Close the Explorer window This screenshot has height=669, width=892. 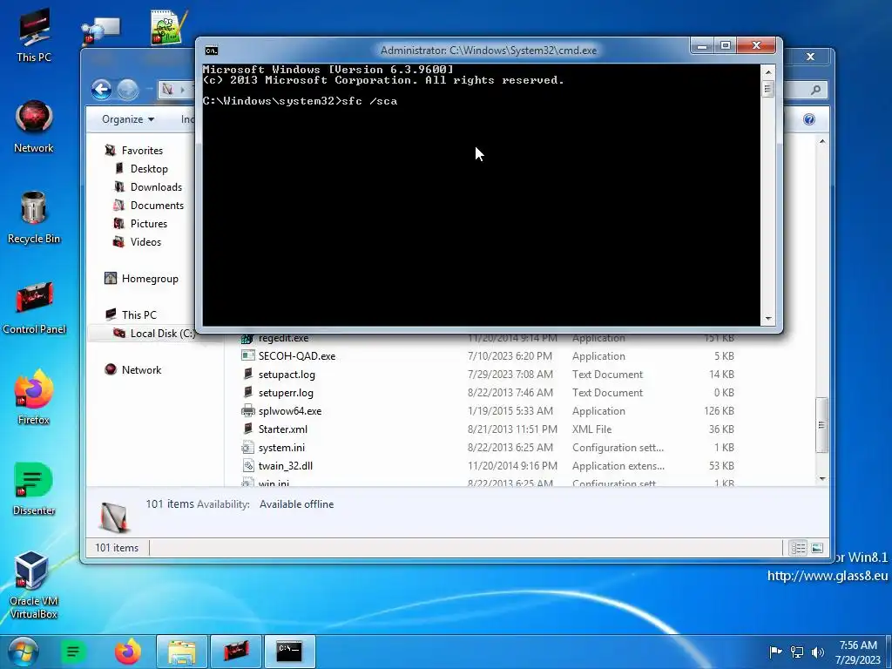[x=810, y=57]
